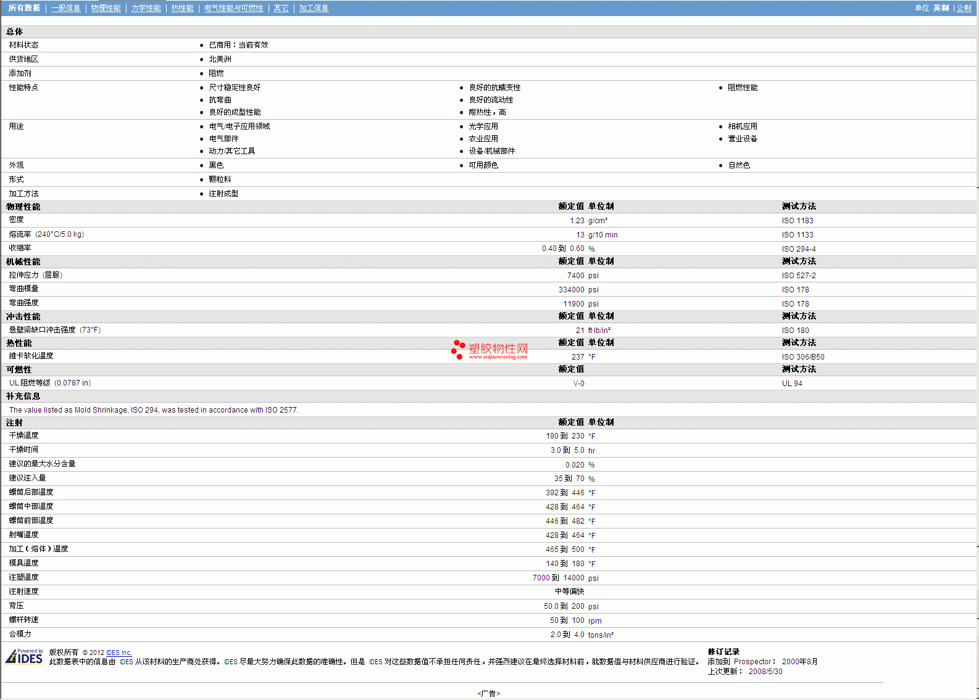Click the tensile stress value 7400
The width and height of the screenshot is (979, 700).
(x=576, y=276)
